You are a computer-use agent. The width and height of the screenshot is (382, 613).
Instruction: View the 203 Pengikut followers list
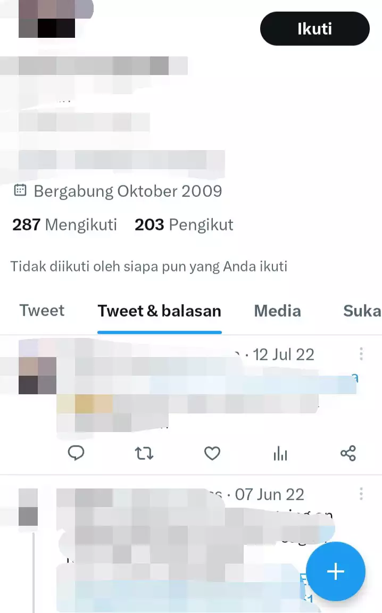184,225
